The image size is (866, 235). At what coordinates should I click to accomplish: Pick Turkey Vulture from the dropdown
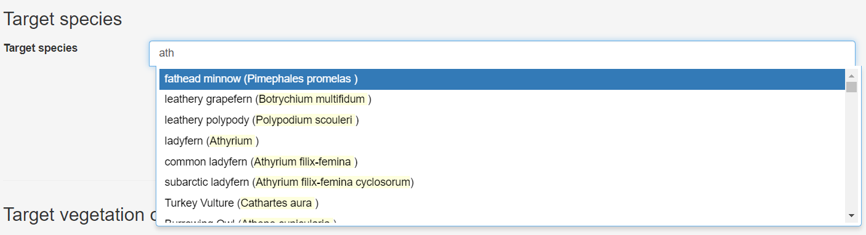502,203
